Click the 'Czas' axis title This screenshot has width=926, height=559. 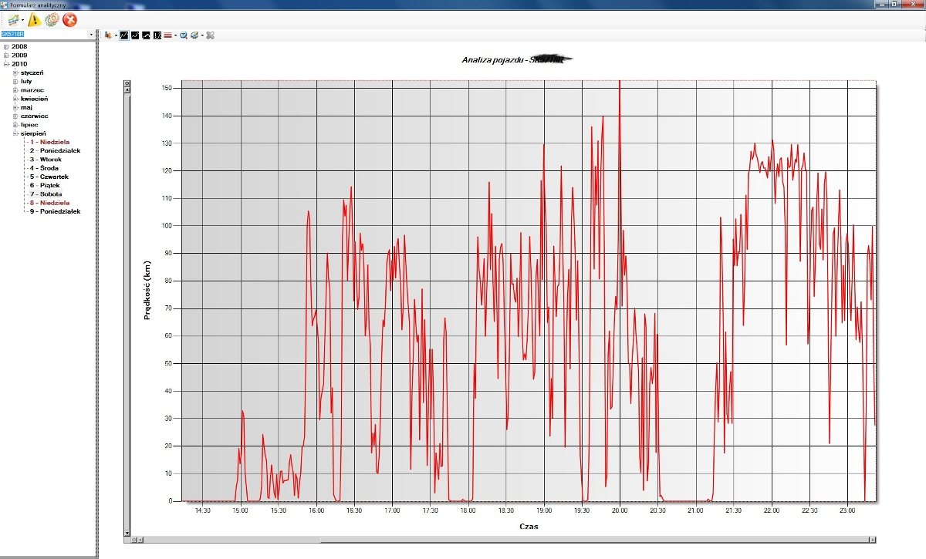(529, 527)
